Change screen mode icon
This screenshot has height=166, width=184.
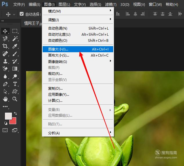(x=15, y=130)
